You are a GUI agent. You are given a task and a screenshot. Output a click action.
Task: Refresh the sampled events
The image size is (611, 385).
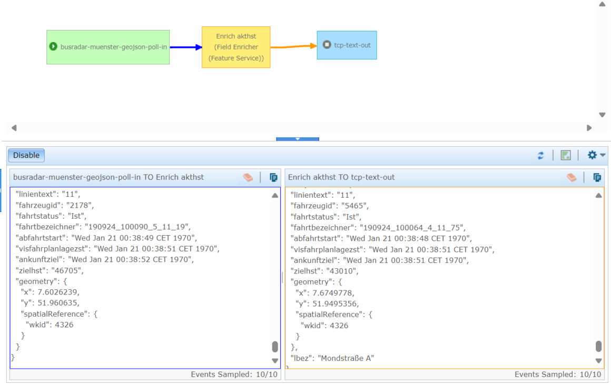540,155
